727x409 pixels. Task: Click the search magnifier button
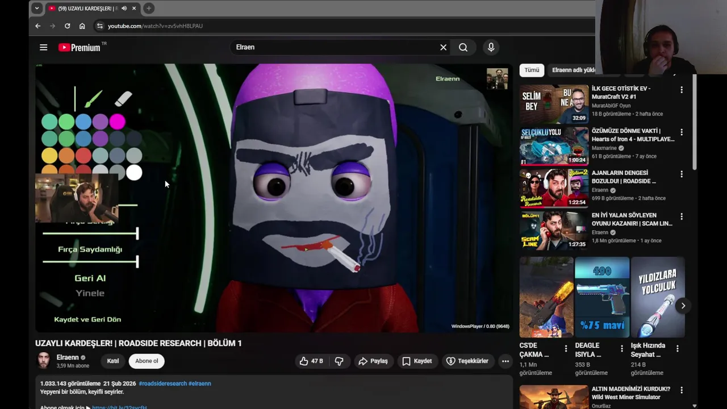point(463,47)
